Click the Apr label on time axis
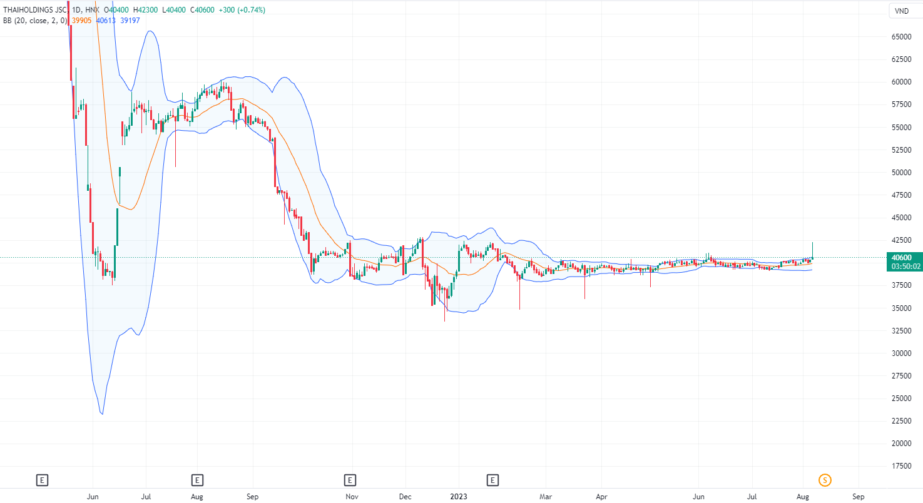 [x=601, y=496]
